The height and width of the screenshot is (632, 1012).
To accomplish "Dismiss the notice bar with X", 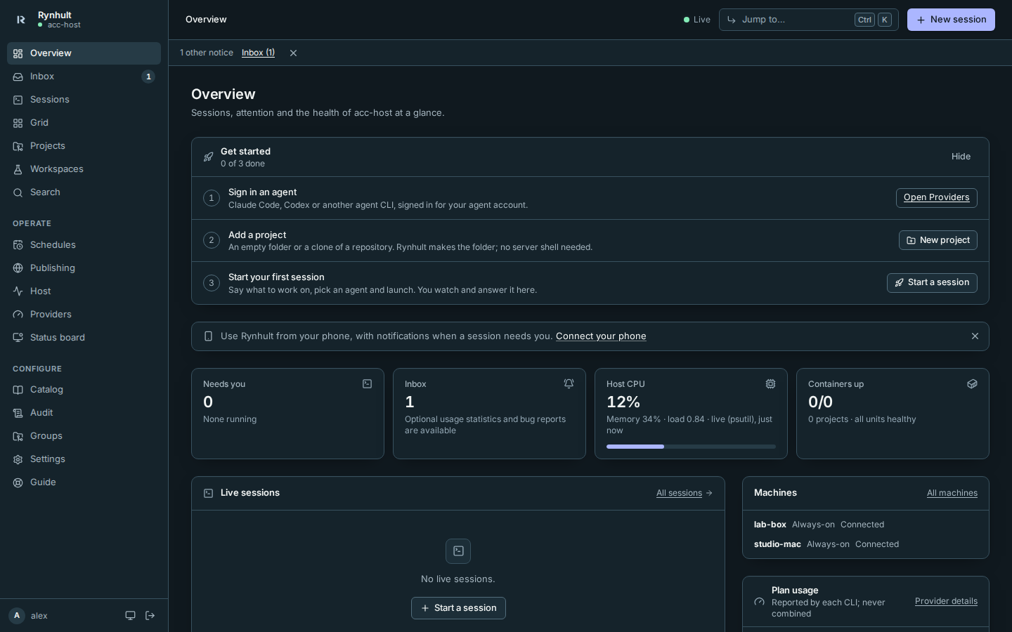I will [293, 53].
